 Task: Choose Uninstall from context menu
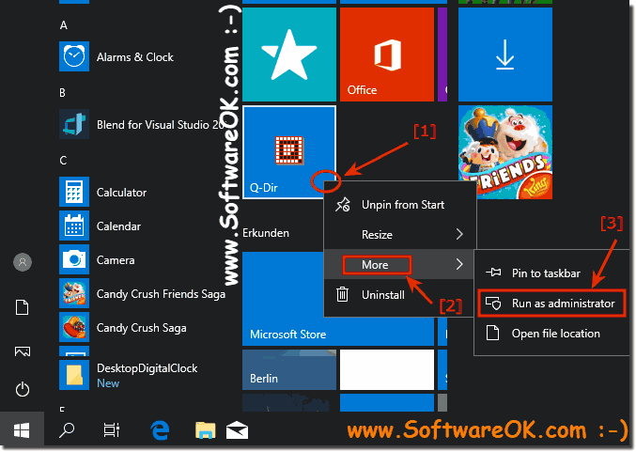click(x=400, y=294)
